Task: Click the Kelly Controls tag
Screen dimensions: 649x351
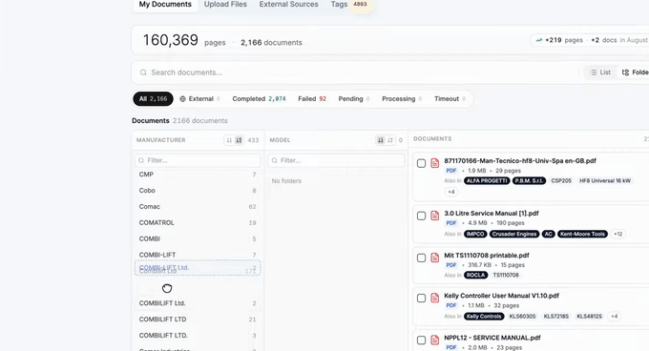Action: 484,317
